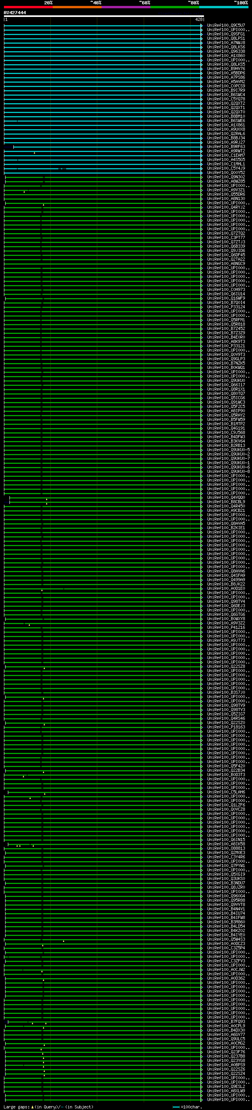Viewport: 252px width, 1110px height.
Task: Select hit name UniRef100_B7FQ93
Action: tap(226, 1021)
